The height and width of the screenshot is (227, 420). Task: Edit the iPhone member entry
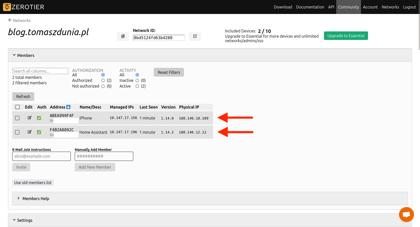(x=29, y=118)
